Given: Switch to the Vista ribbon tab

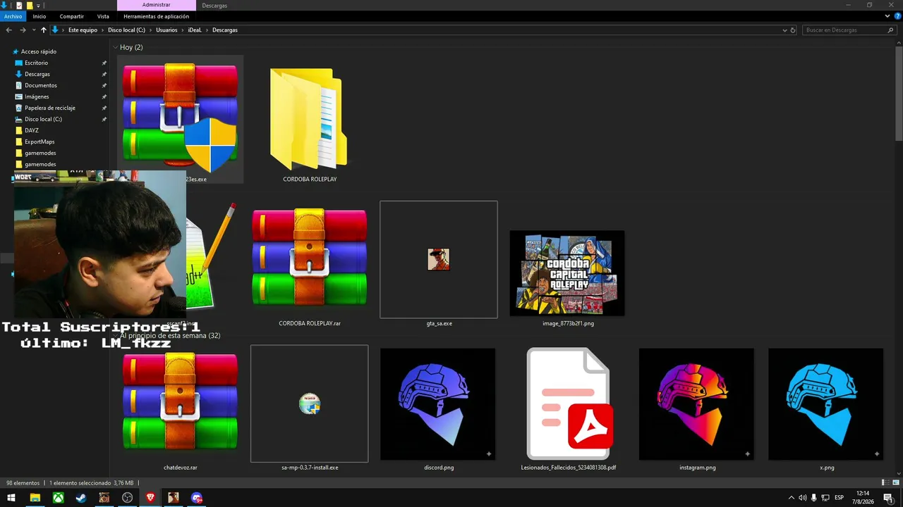Looking at the screenshot, I should tap(103, 16).
